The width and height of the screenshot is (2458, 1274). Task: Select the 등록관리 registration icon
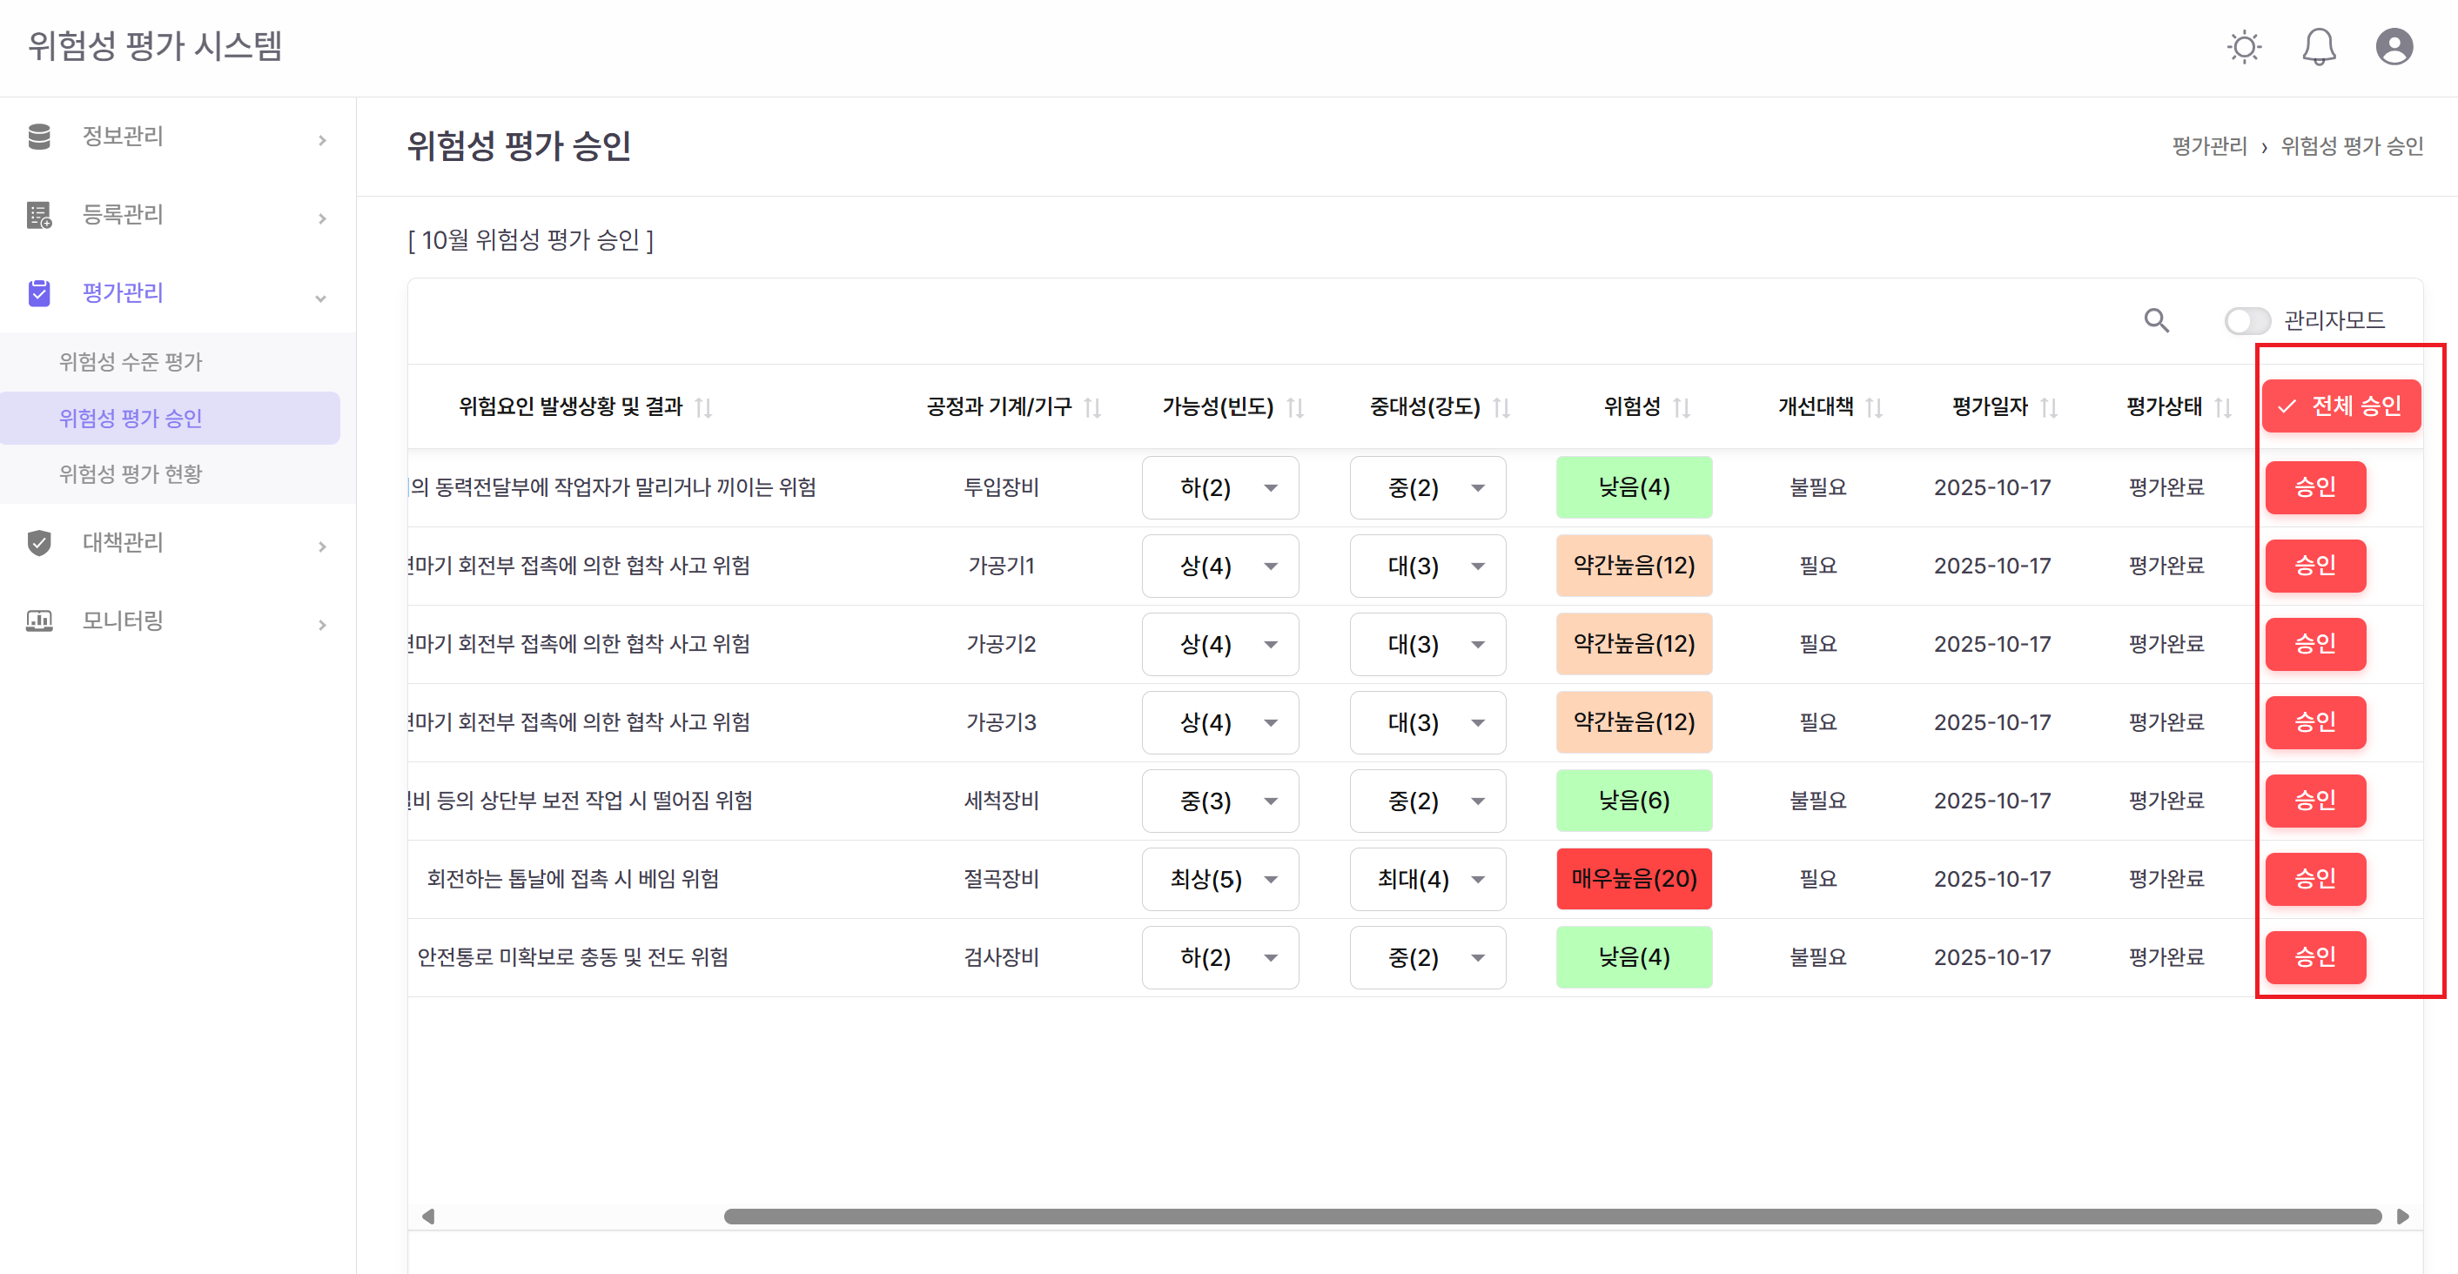pos(39,215)
